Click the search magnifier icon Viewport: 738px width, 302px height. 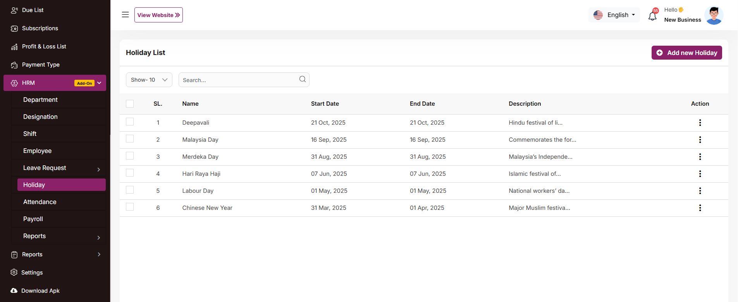click(303, 79)
